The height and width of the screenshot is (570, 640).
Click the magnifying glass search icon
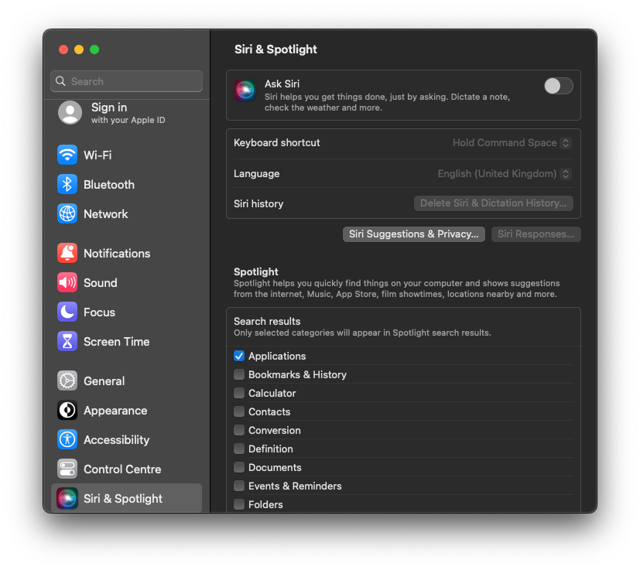coord(60,81)
